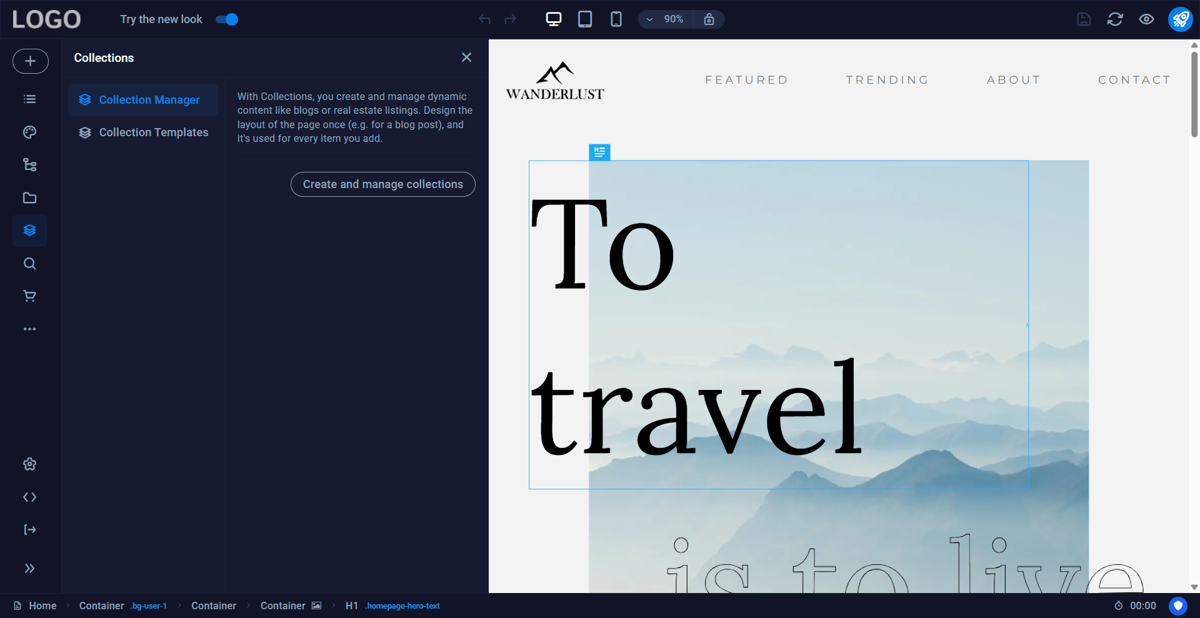
Task: Open the settings gear icon
Action: 29,464
